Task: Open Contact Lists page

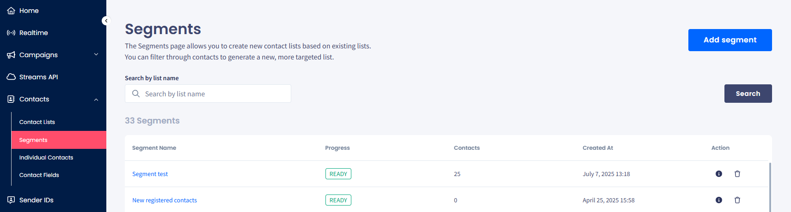Action: pos(37,122)
